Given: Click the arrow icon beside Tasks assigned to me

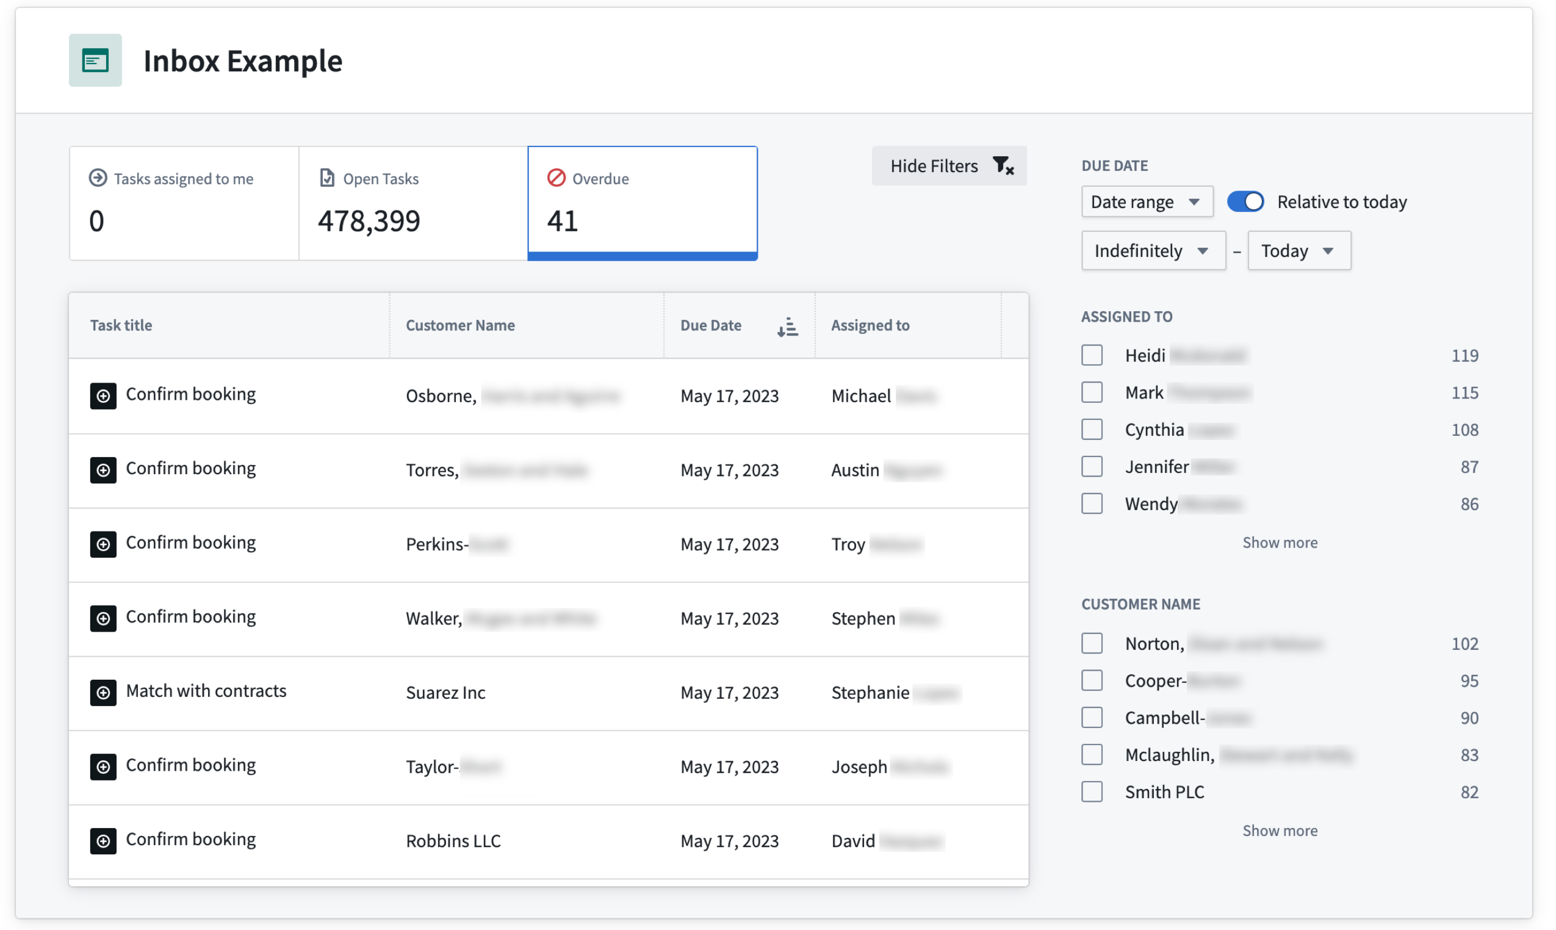Looking at the screenshot, I should (x=98, y=178).
